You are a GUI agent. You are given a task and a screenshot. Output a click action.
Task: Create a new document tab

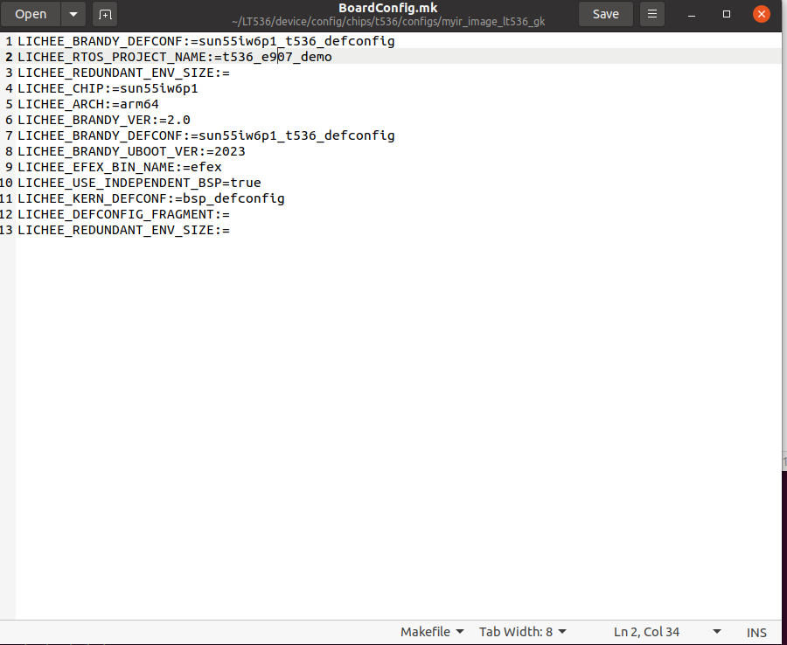pos(105,14)
